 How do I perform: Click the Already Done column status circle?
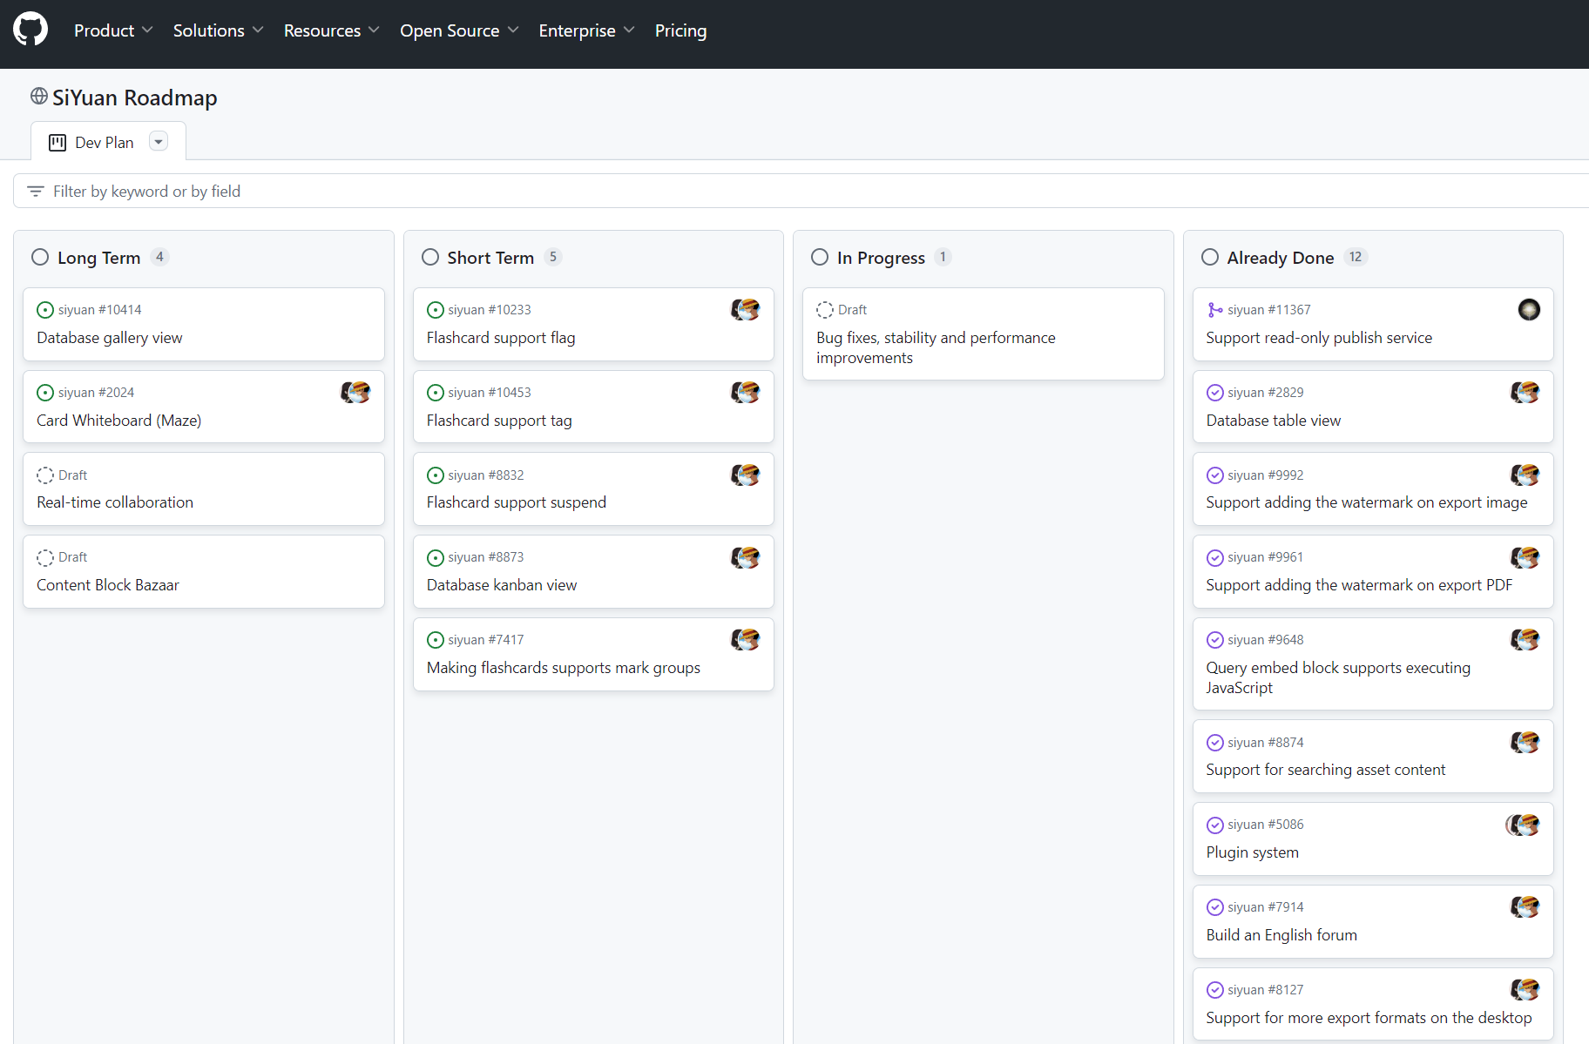pyautogui.click(x=1210, y=257)
